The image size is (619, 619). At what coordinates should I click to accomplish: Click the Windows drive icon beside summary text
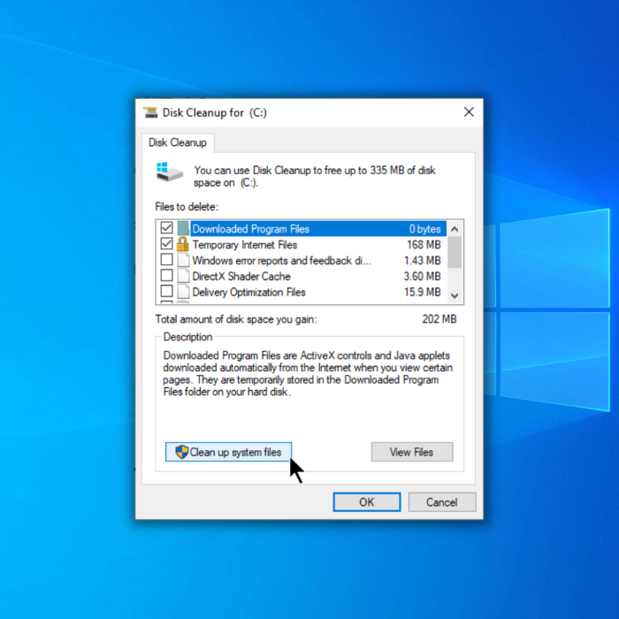(x=170, y=172)
